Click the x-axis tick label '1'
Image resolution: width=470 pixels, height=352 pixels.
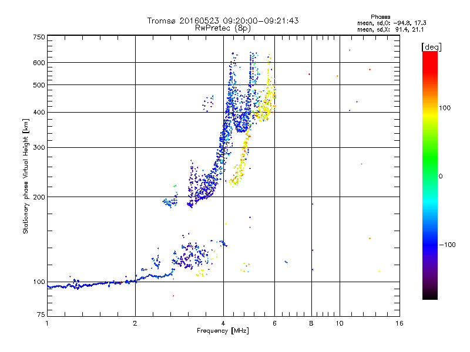[x=47, y=323]
